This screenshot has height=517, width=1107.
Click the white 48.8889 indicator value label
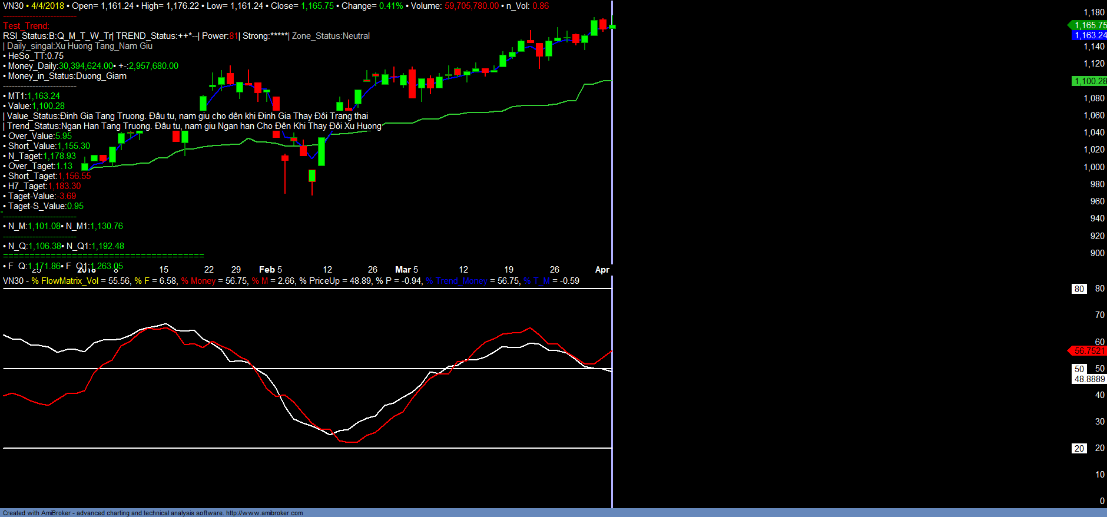[1089, 379]
